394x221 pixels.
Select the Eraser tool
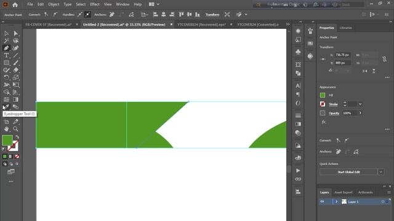pyautogui.click(x=15, y=70)
